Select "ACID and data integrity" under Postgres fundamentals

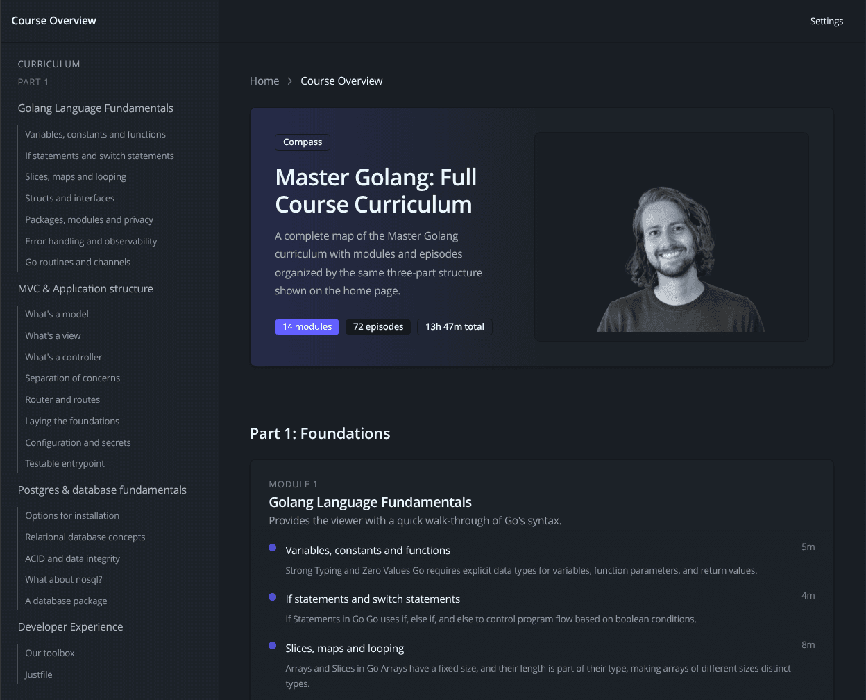[x=72, y=558]
